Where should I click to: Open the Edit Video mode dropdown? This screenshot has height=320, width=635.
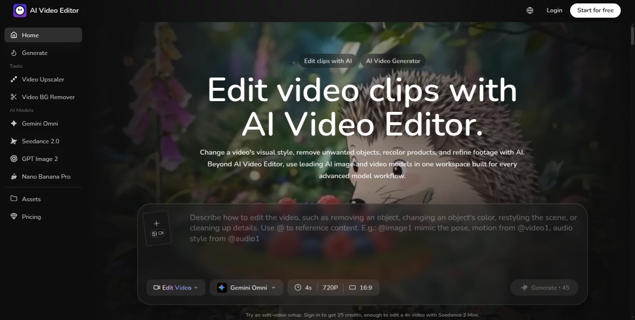tap(176, 288)
